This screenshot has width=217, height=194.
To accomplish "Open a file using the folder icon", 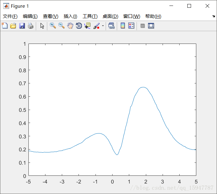I will (13, 26).
